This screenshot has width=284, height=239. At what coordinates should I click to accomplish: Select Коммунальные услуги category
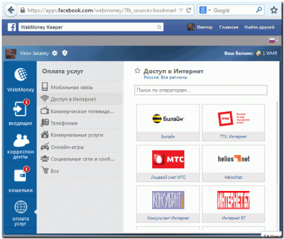[80, 135]
